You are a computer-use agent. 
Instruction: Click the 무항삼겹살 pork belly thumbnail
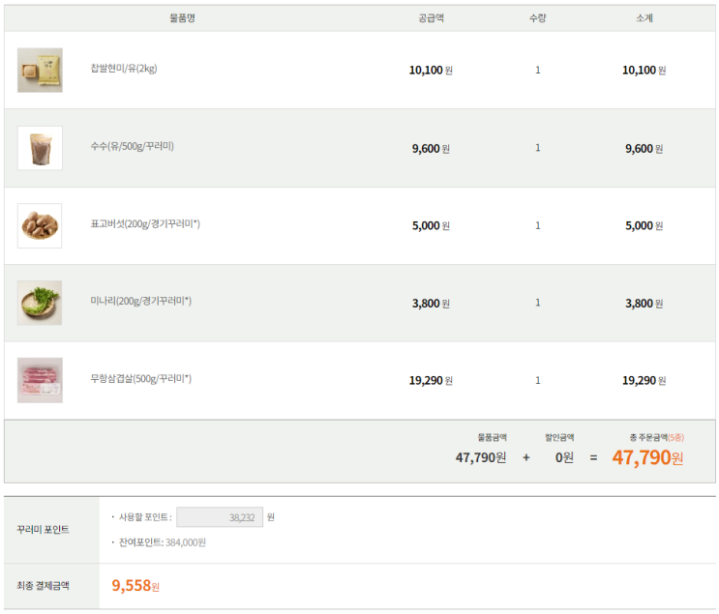click(x=40, y=380)
